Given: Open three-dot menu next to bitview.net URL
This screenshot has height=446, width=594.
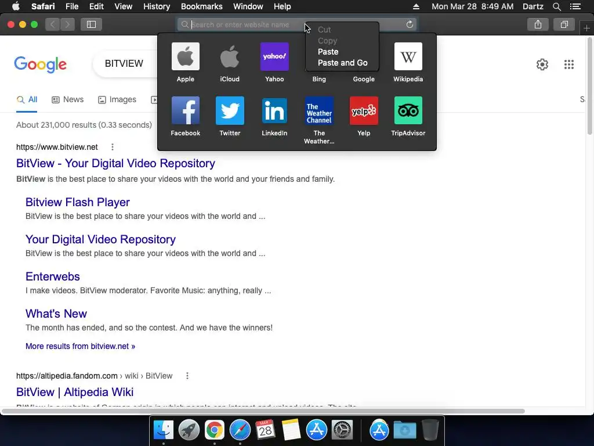Looking at the screenshot, I should (x=112, y=147).
